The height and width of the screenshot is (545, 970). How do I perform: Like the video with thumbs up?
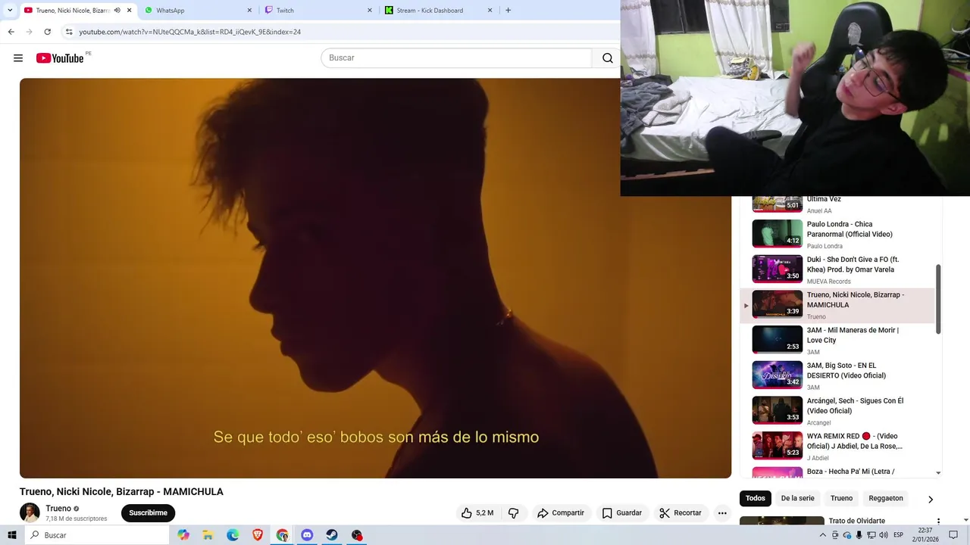click(x=477, y=512)
